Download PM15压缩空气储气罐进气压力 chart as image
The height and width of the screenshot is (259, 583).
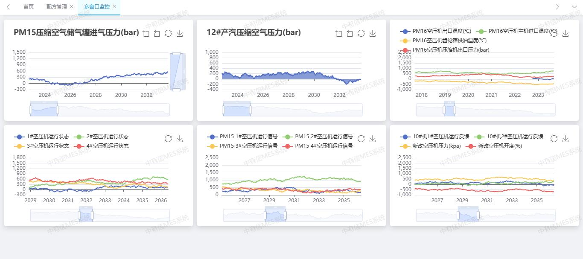[180, 34]
